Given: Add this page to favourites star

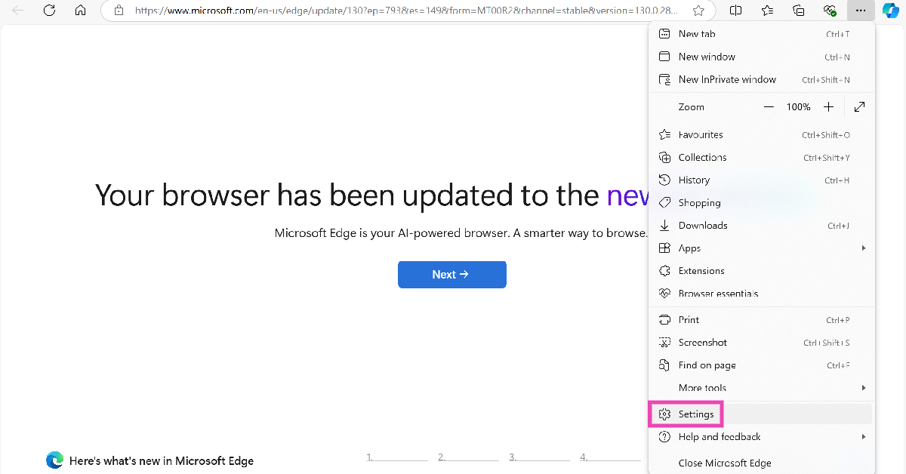Looking at the screenshot, I should point(698,11).
